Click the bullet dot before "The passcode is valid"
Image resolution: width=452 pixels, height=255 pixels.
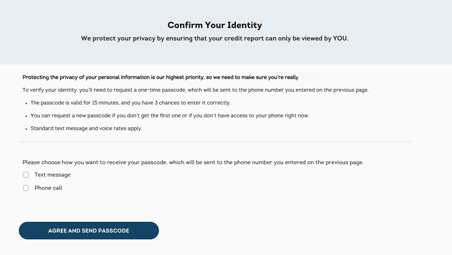(x=26, y=103)
